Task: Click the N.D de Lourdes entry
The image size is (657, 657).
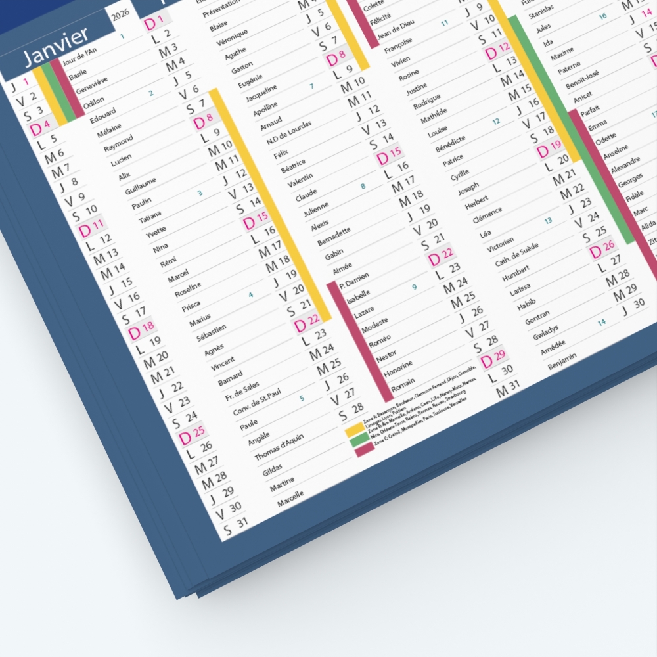Action: click(x=289, y=133)
